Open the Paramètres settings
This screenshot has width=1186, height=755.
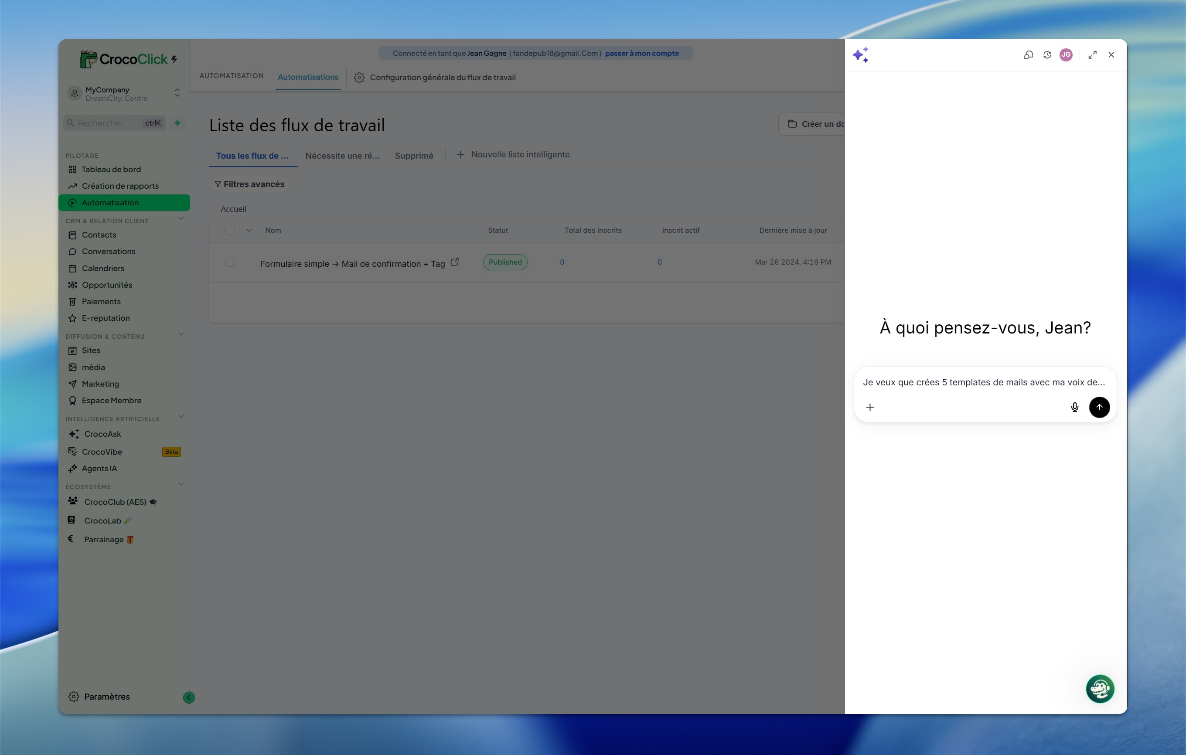(99, 697)
